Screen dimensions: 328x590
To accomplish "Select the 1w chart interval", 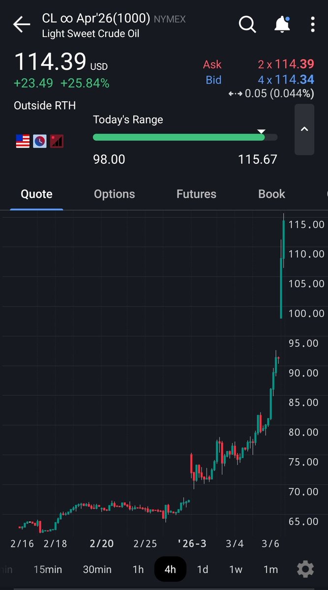I will pos(236,569).
